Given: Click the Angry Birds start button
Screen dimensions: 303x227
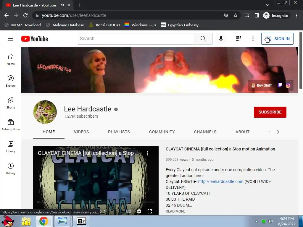Looking at the screenshot, I should point(8,221).
